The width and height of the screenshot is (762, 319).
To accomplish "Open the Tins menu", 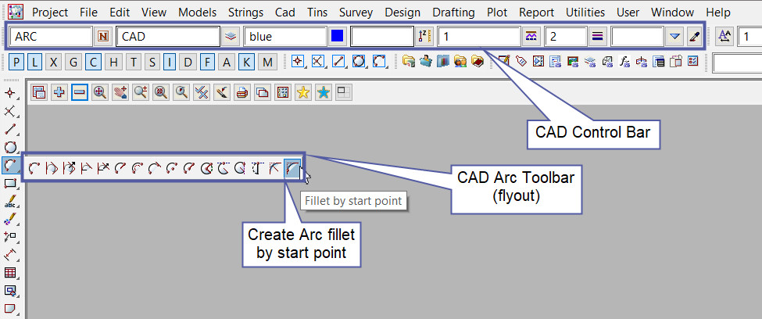I will pyautogui.click(x=317, y=13).
